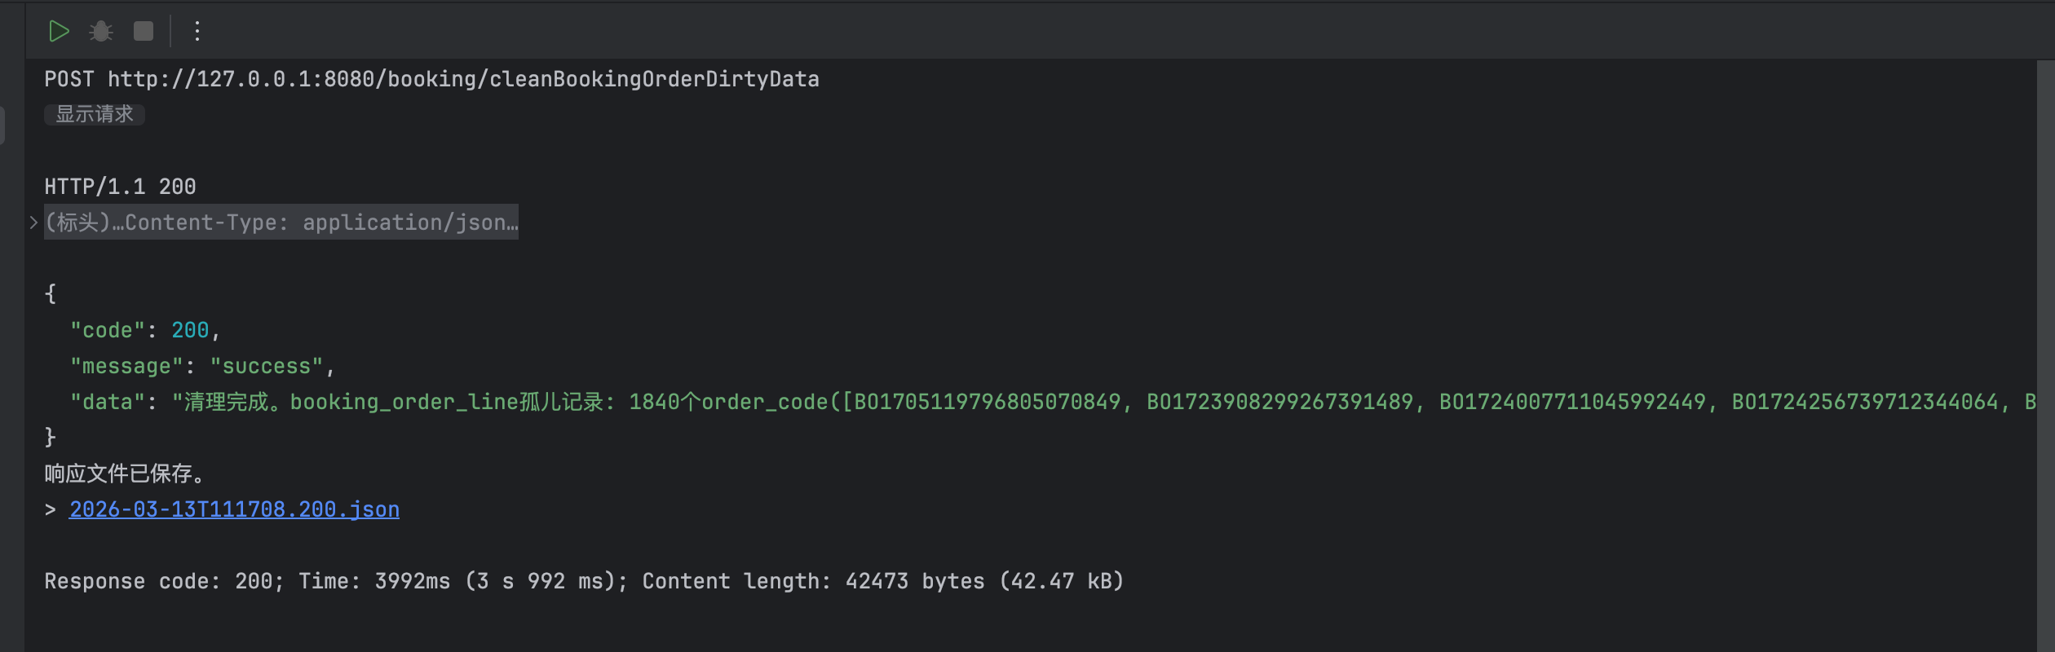The height and width of the screenshot is (652, 2055).
Task: Click the first order code B01705119796805070849
Action: pyautogui.click(x=987, y=402)
